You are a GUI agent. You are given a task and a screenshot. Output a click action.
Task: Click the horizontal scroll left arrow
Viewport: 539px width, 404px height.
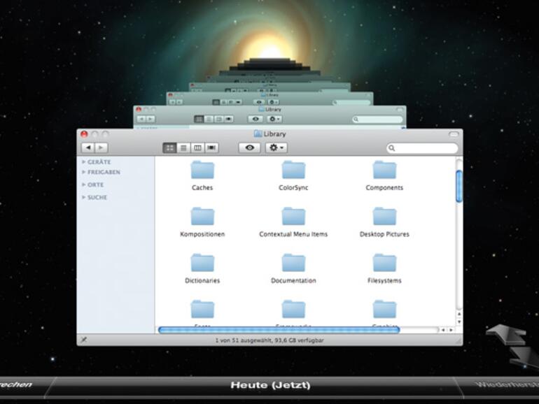pyautogui.click(x=443, y=330)
